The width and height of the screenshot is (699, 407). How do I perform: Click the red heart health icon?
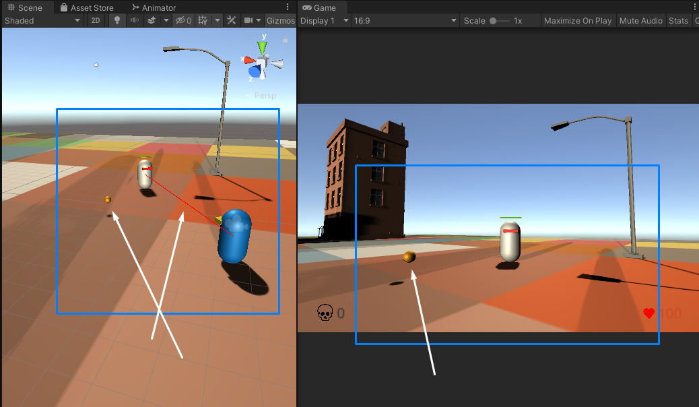[649, 313]
